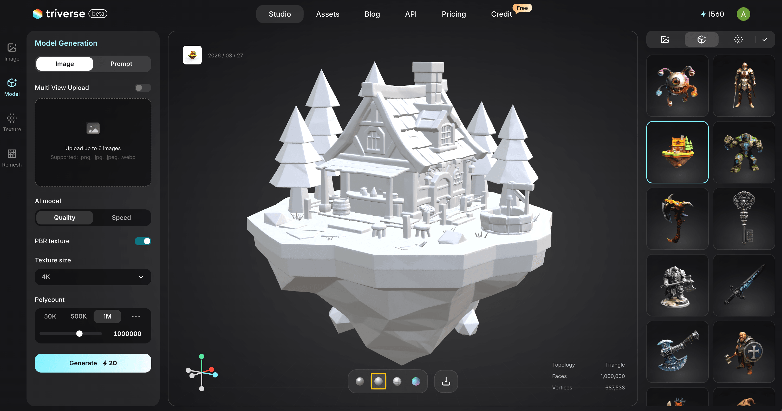
Task: Open the dwarf with shield thumbnail
Action: 744,352
